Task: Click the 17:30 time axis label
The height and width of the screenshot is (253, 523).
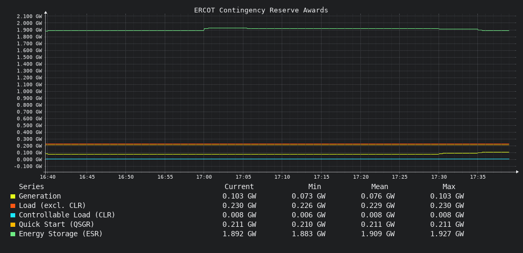Action: [439, 177]
